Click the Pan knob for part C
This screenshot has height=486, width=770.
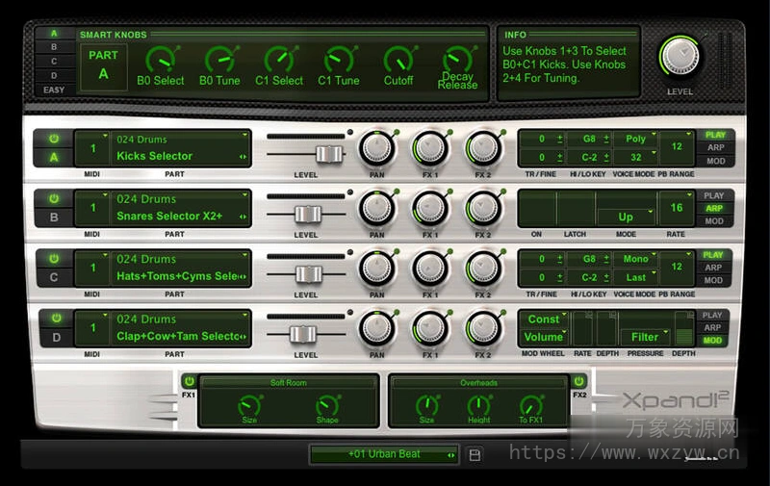[376, 269]
